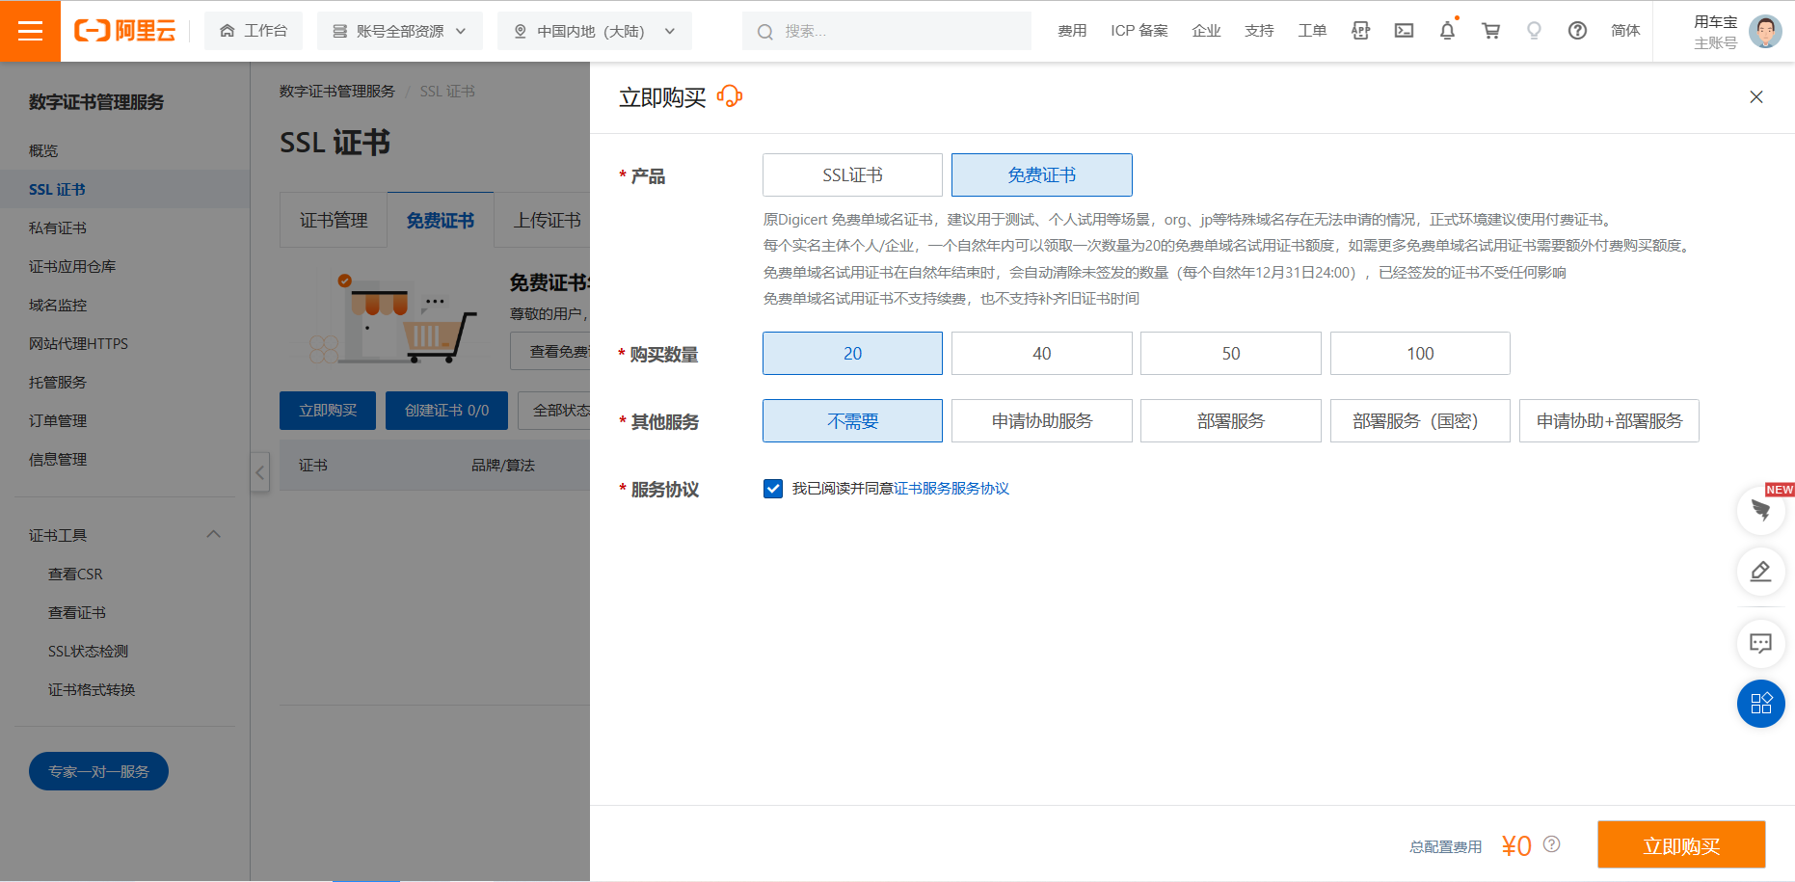1795x882 pixels.
Task: Choose purchase quantity 50
Action: [1230, 354]
